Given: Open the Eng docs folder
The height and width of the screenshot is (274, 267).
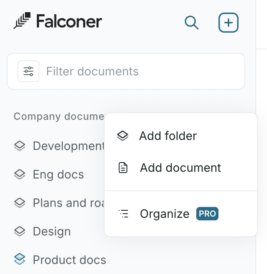Looking at the screenshot, I should click(x=58, y=174).
